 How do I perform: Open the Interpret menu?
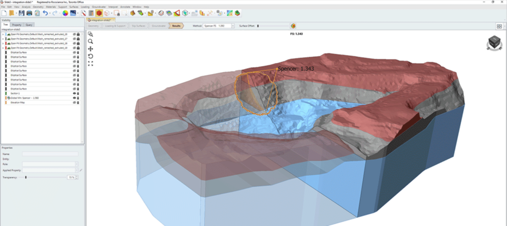click(113, 7)
